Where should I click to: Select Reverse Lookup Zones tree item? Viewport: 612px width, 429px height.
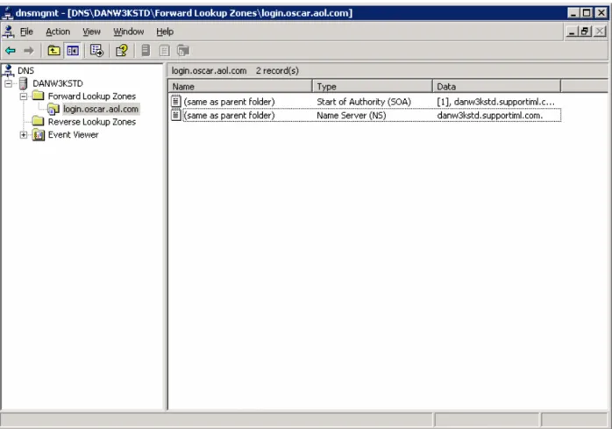92,122
